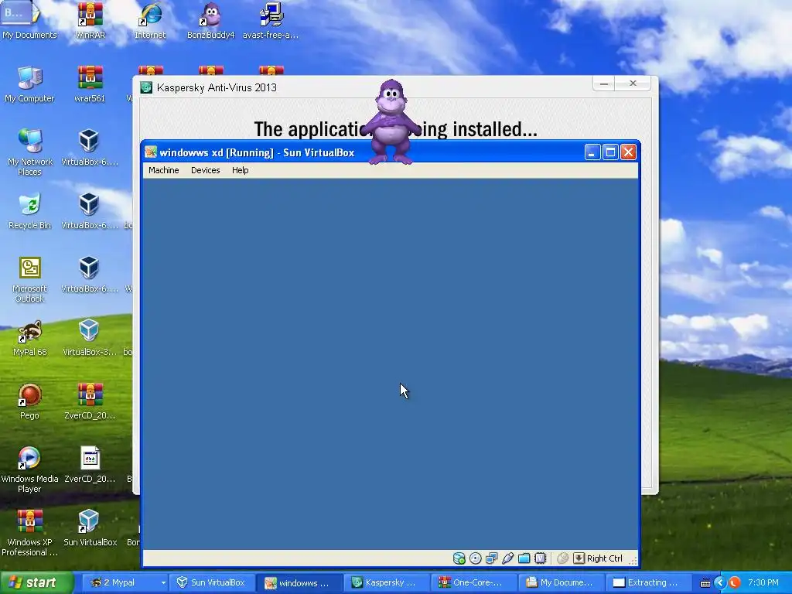Click the Kaspersky Anti-Virus title bar icon
The image size is (792, 594).
point(146,87)
